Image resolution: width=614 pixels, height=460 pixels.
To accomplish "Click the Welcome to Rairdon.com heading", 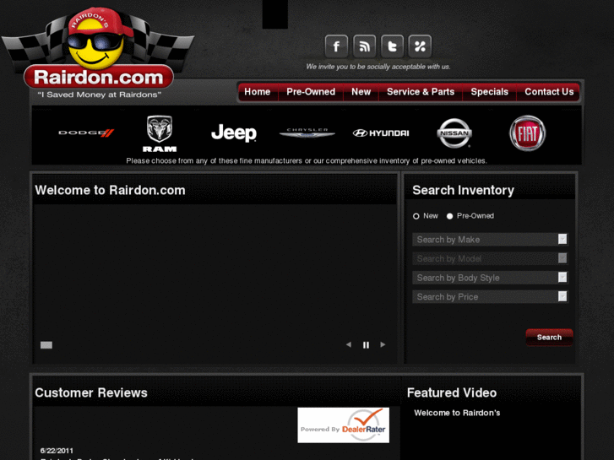I will (110, 190).
